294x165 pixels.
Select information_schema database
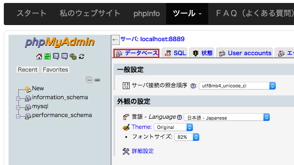pyautogui.click(x=60, y=97)
